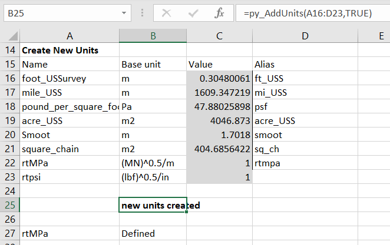Click the Name Box showing B25
Image resolution: width=390 pixels, height=245 pixels.
pos(59,13)
